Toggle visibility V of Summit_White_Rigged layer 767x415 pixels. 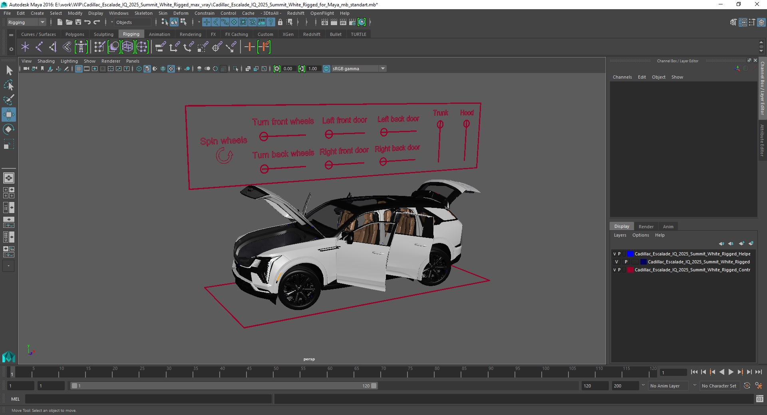pyautogui.click(x=616, y=262)
